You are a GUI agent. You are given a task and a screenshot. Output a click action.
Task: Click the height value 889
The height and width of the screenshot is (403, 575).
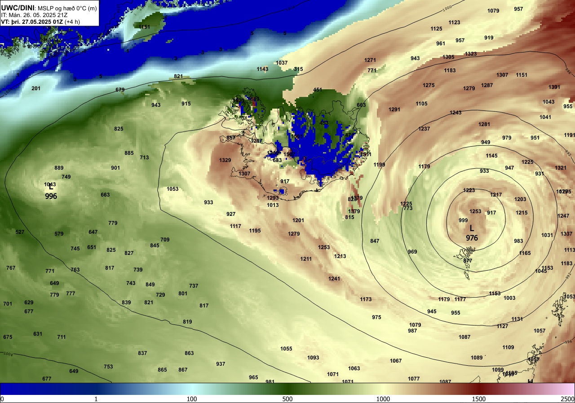(59, 168)
